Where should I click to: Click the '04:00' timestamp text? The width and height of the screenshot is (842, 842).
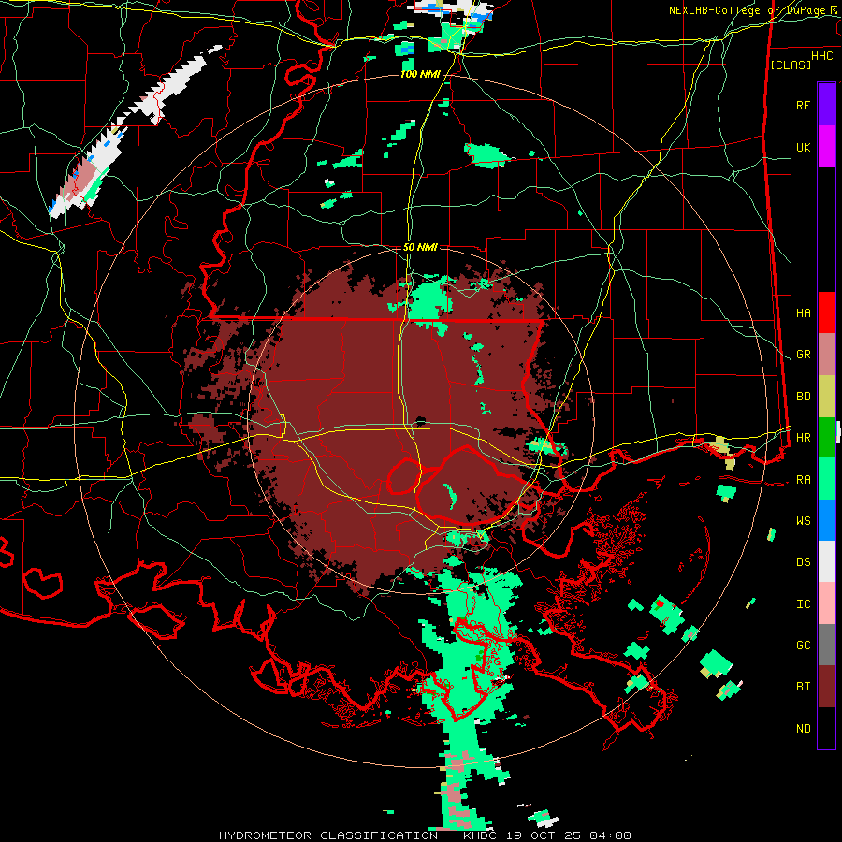610,835
